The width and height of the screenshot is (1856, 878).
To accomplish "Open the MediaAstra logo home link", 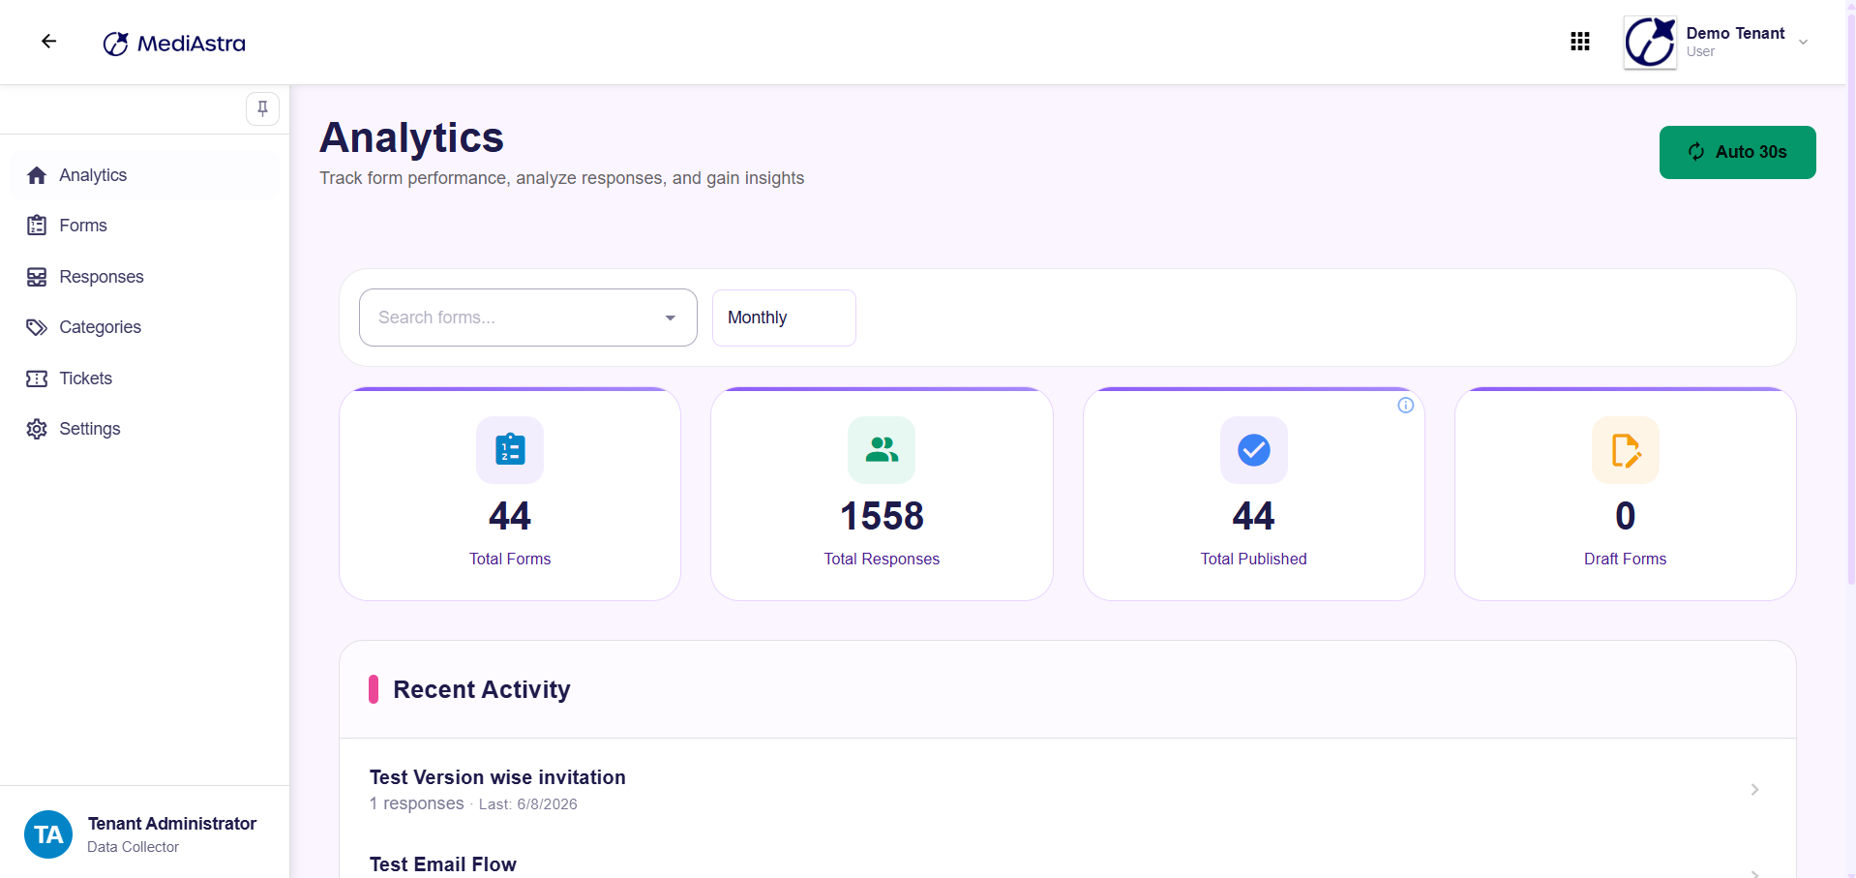I will 174,44.
